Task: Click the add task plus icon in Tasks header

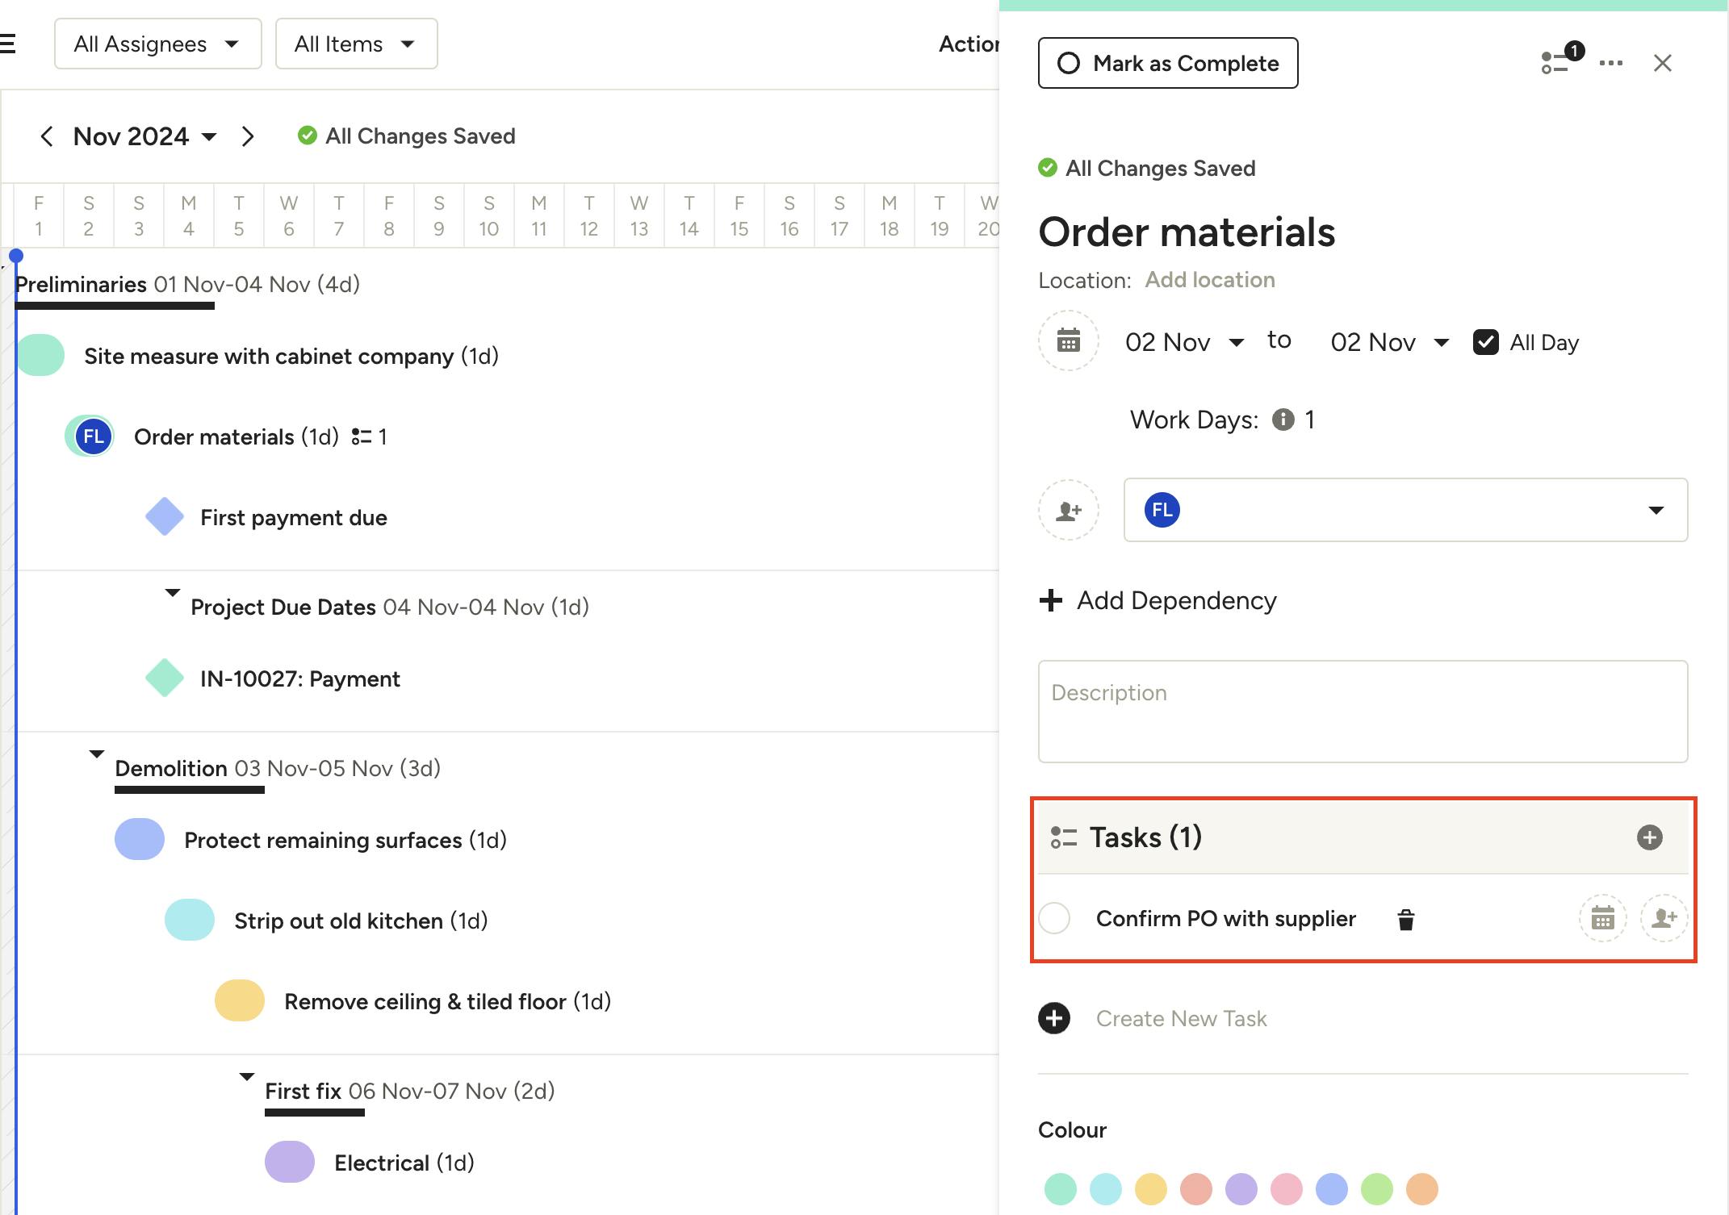Action: pyautogui.click(x=1649, y=837)
